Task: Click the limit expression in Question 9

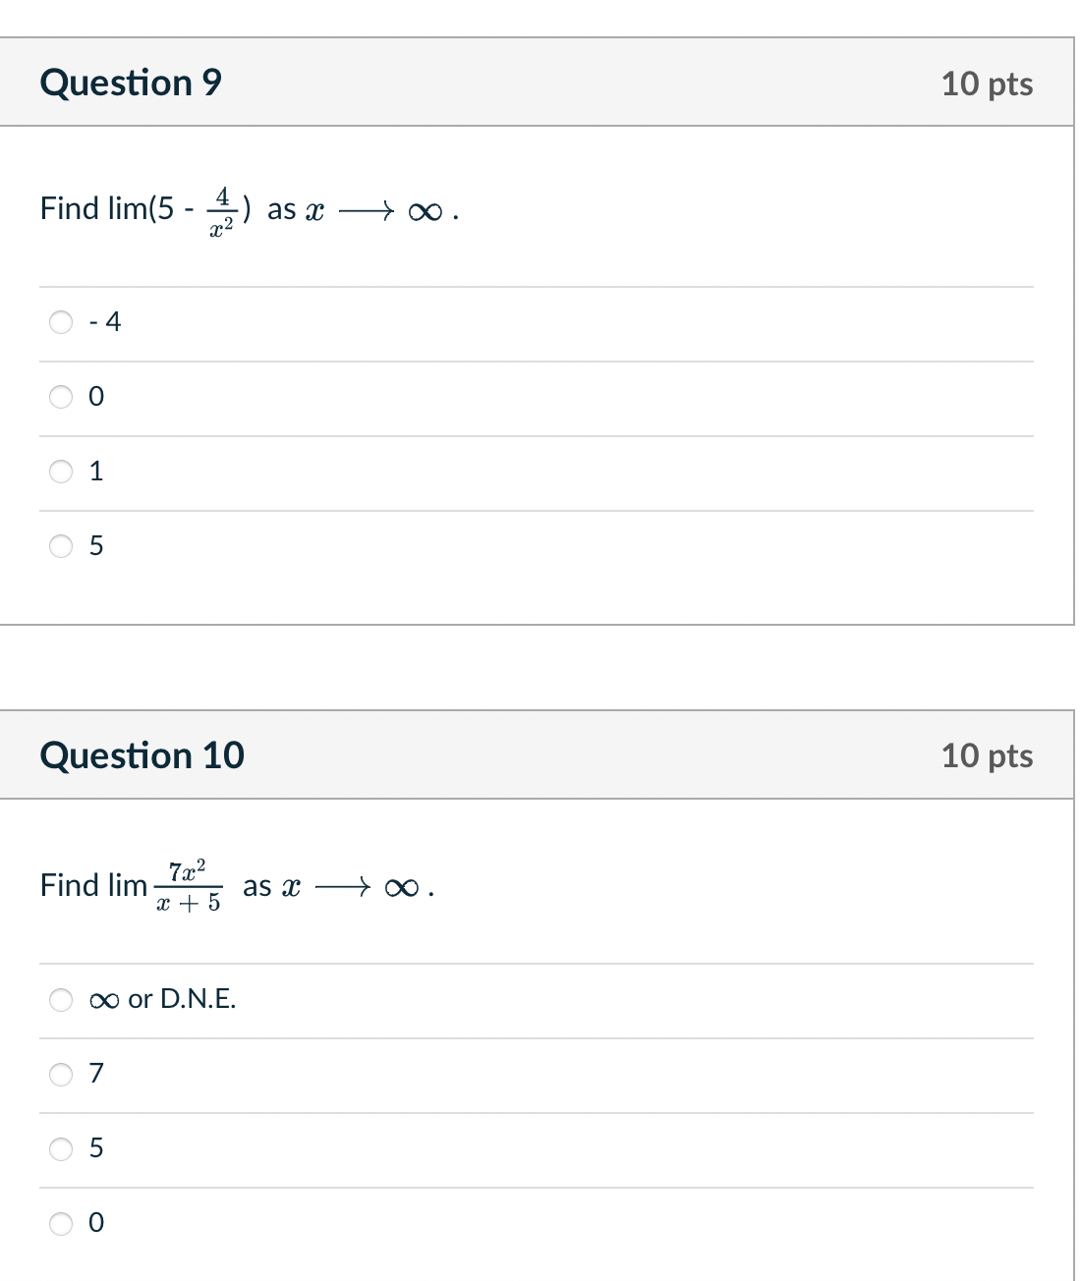Action: (x=246, y=208)
